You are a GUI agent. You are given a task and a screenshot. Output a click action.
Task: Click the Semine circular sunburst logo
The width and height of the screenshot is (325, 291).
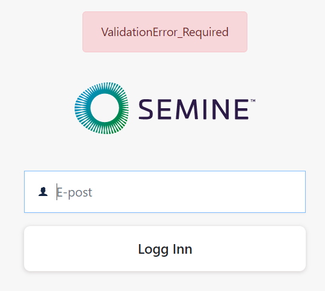point(102,108)
